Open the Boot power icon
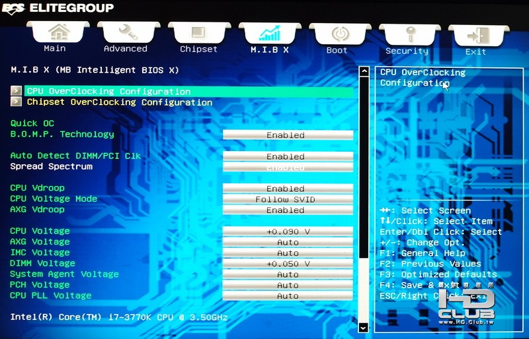The width and height of the screenshot is (529, 339). 340,34
